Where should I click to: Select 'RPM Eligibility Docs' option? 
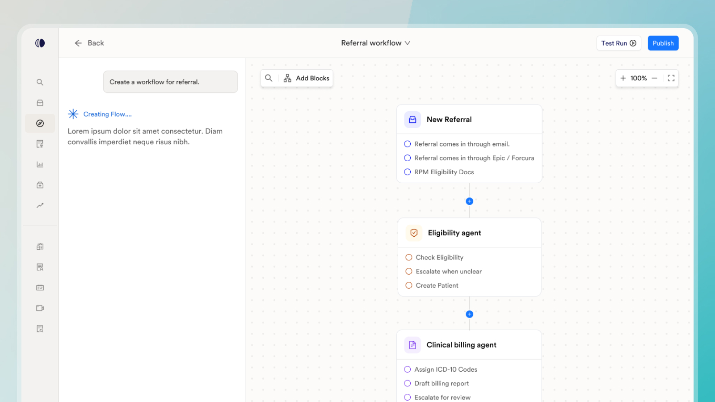coord(439,172)
